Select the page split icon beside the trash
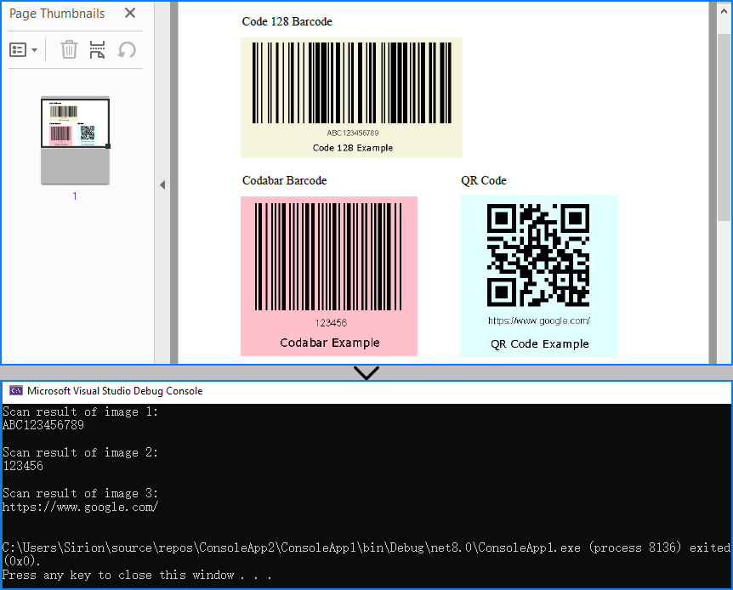 coord(97,49)
